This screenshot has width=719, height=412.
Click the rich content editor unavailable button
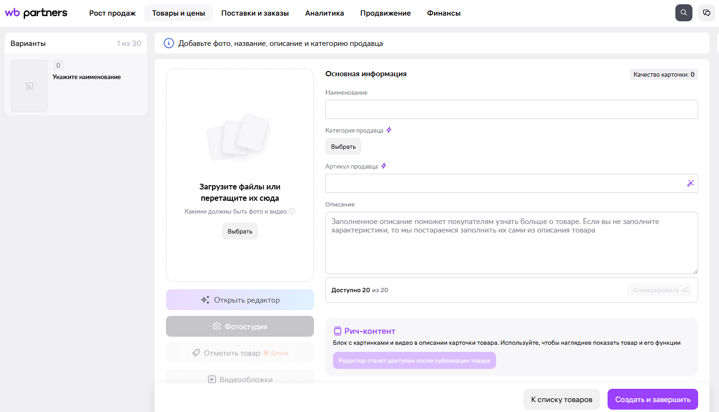(415, 360)
